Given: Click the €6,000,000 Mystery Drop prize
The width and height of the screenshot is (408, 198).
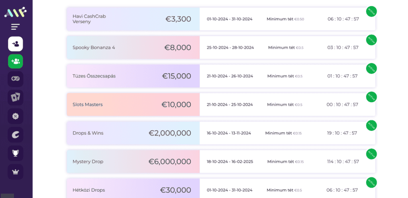Looking at the screenshot, I should 170,161.
